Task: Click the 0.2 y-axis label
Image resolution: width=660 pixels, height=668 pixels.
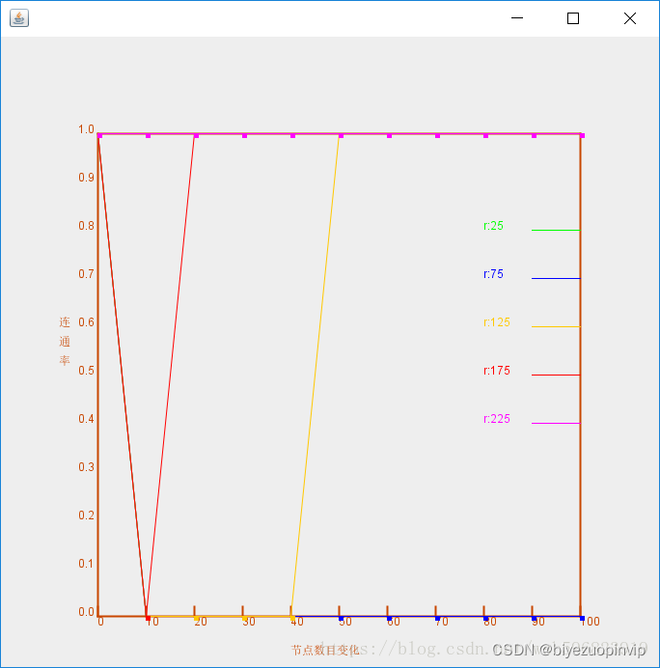Action: click(86, 515)
